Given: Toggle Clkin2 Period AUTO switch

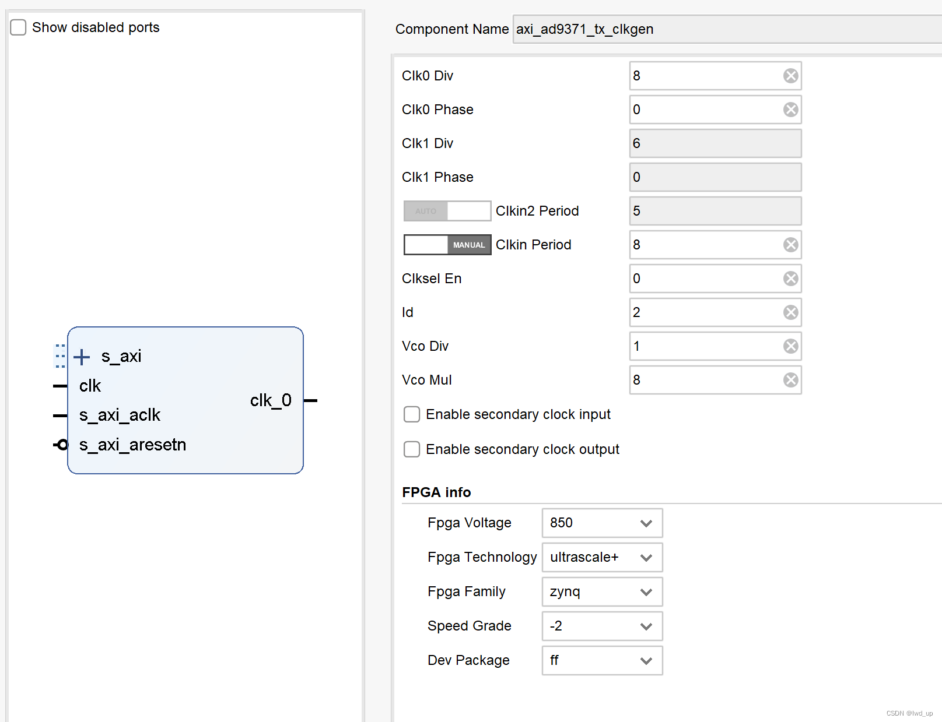Looking at the screenshot, I should coord(447,211).
